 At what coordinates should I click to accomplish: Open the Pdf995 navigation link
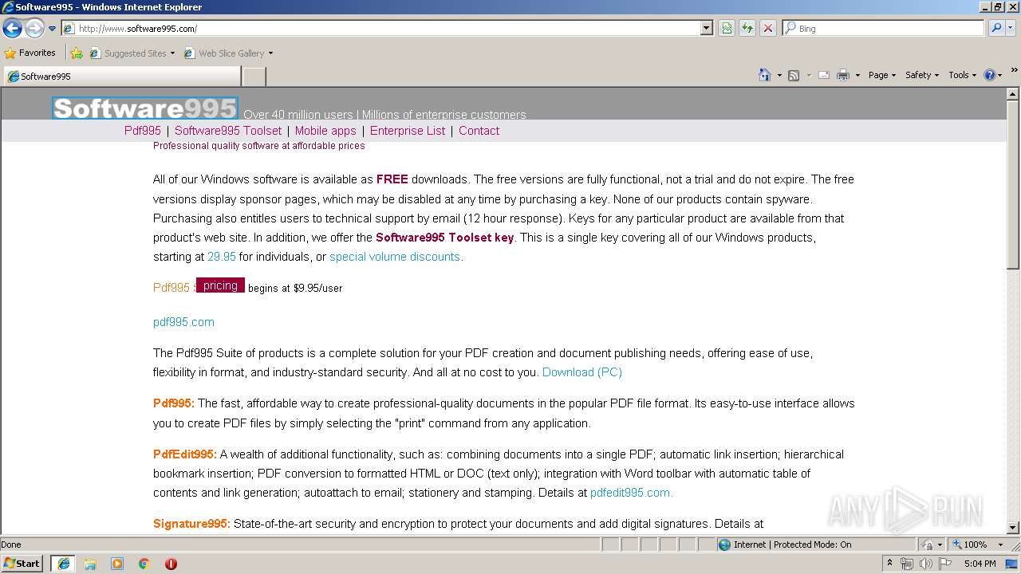(x=143, y=131)
